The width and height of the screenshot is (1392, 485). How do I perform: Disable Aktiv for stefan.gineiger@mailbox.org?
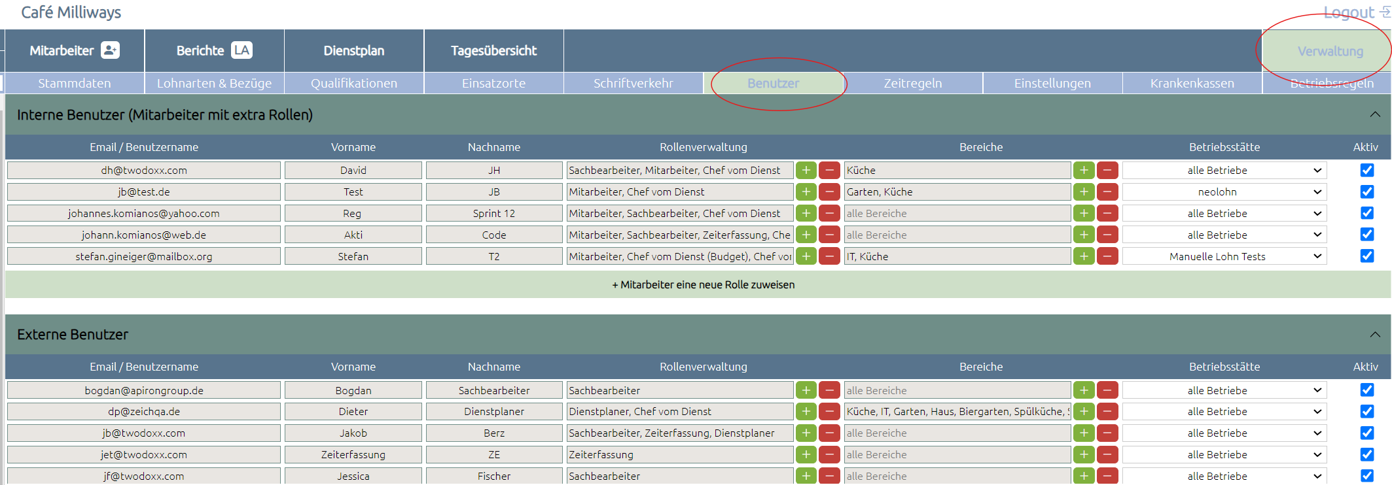[1366, 256]
